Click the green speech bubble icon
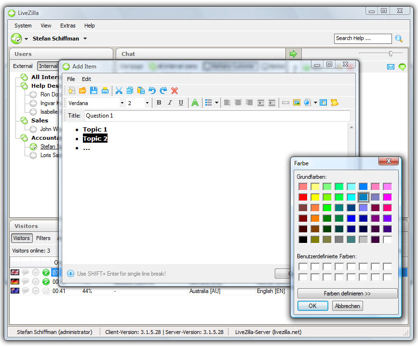This screenshot has height=347, width=418. [x=402, y=67]
